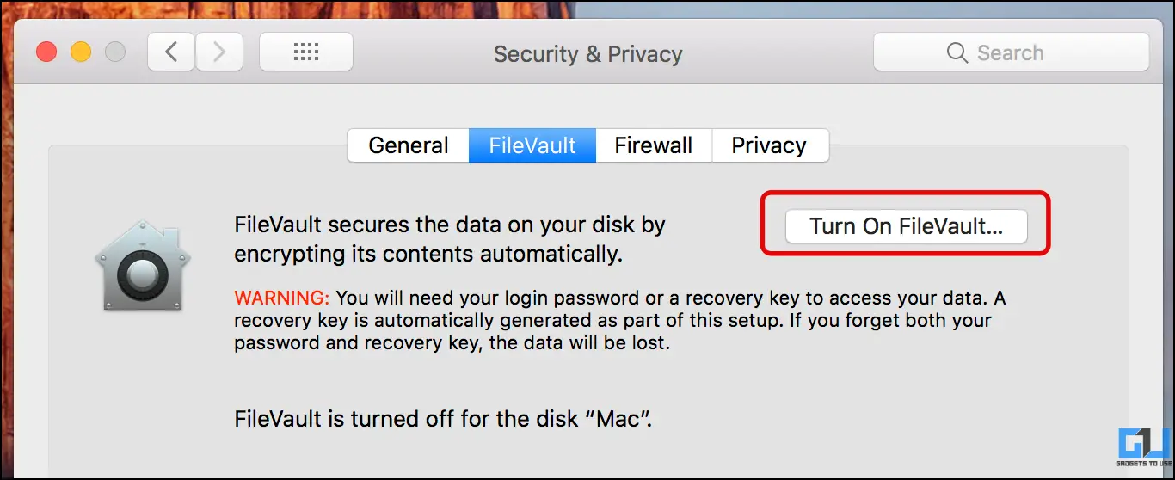Select the FileVault tab
Image resolution: width=1175 pixels, height=480 pixels.
532,145
